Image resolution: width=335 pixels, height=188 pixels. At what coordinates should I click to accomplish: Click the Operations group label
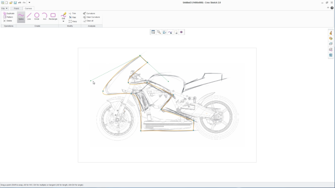(9, 26)
